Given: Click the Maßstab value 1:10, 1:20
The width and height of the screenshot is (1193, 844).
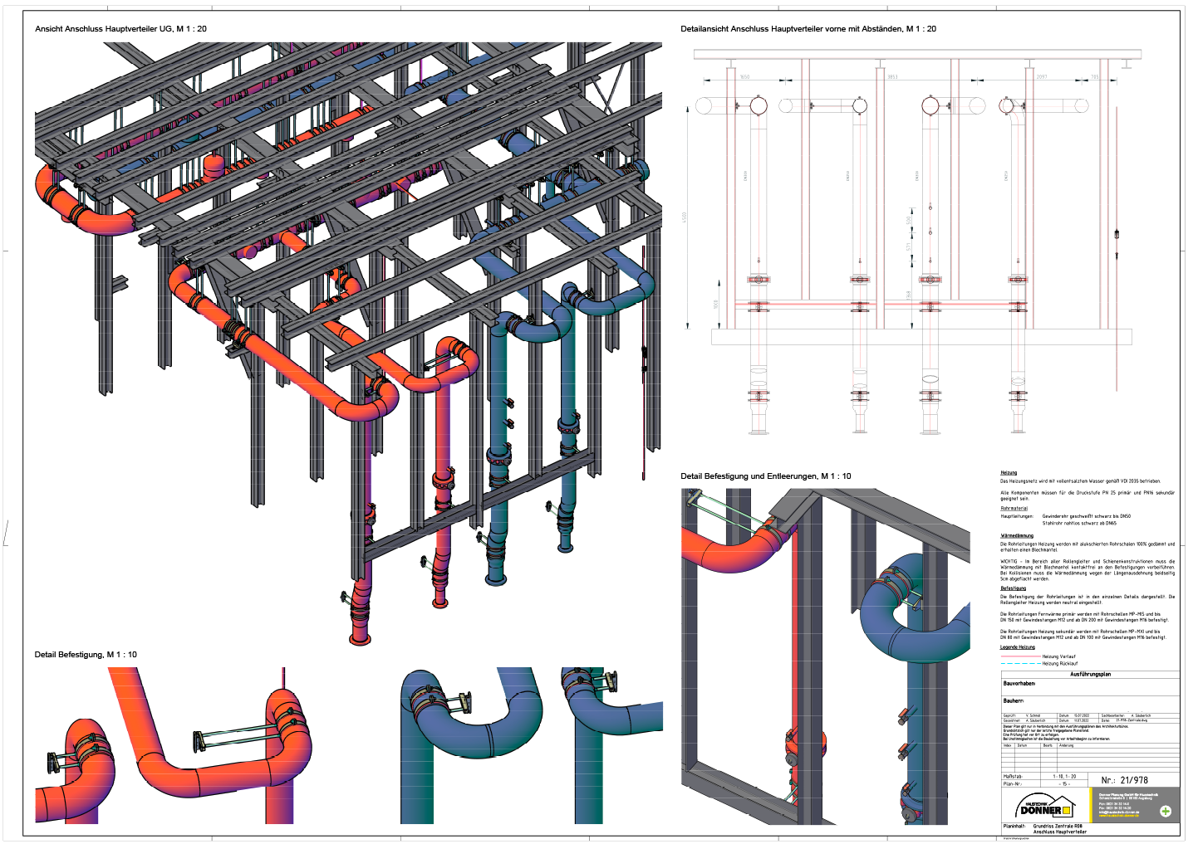Looking at the screenshot, I should (x=1064, y=777).
